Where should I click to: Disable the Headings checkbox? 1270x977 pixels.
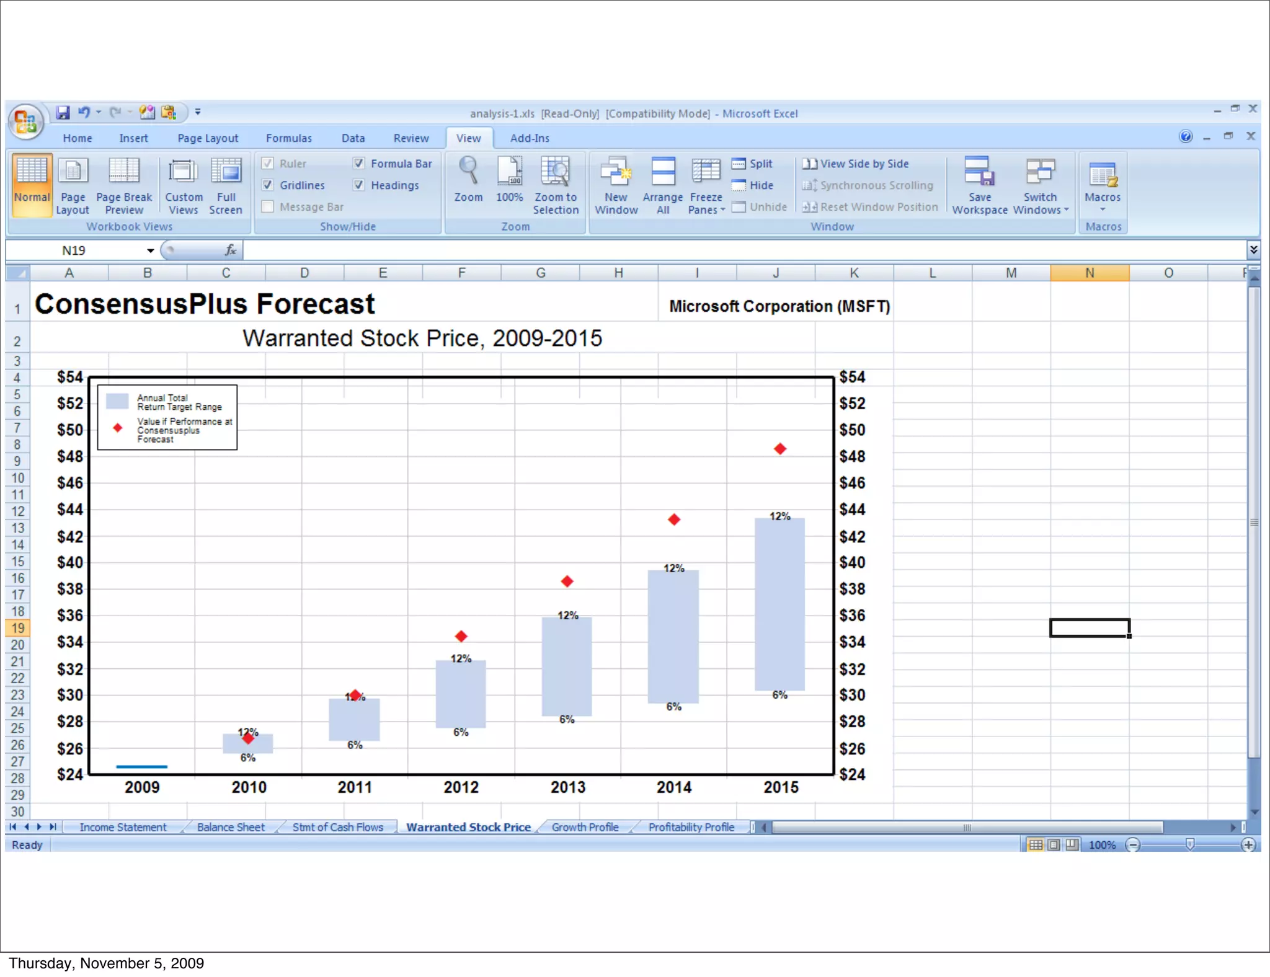(x=358, y=185)
